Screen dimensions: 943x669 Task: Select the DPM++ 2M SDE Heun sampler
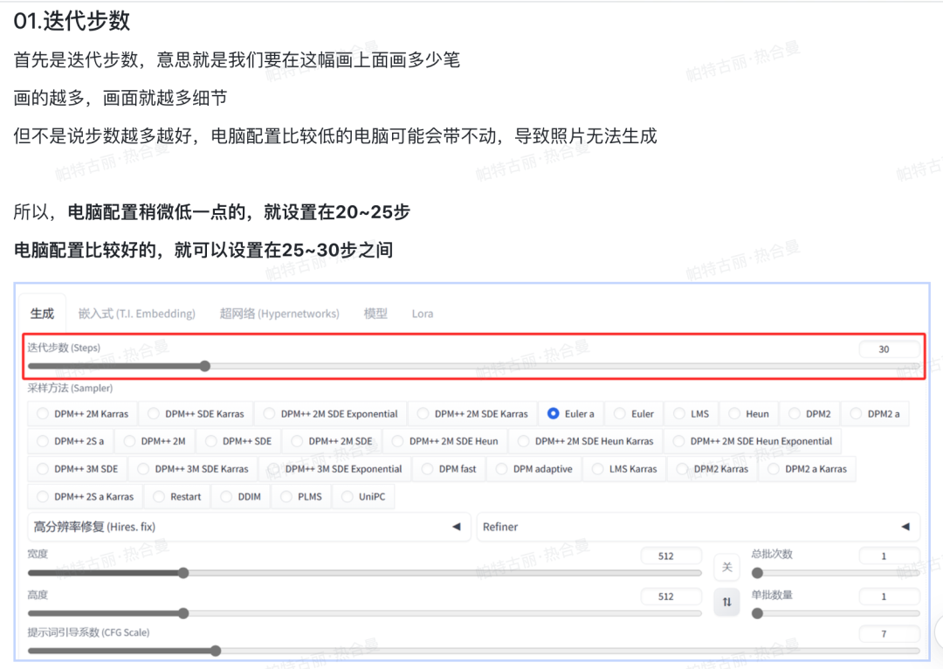[445, 441]
